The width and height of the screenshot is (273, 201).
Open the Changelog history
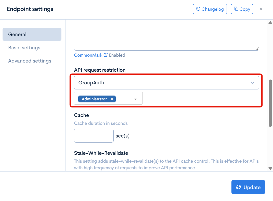point(210,9)
